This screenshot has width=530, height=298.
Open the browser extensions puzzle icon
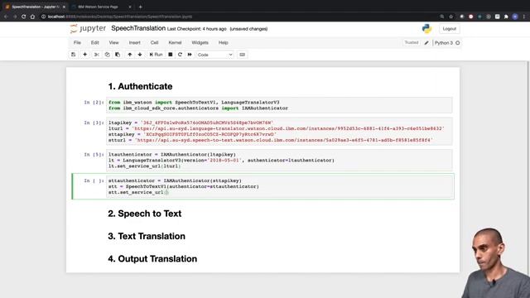(506, 17)
